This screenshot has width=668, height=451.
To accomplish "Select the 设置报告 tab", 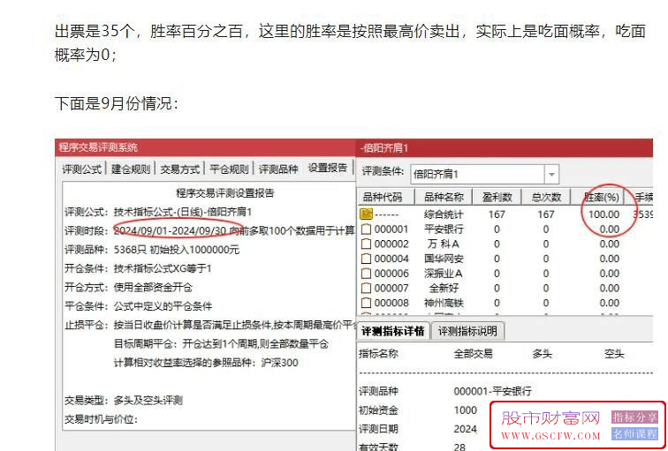I will tap(328, 168).
